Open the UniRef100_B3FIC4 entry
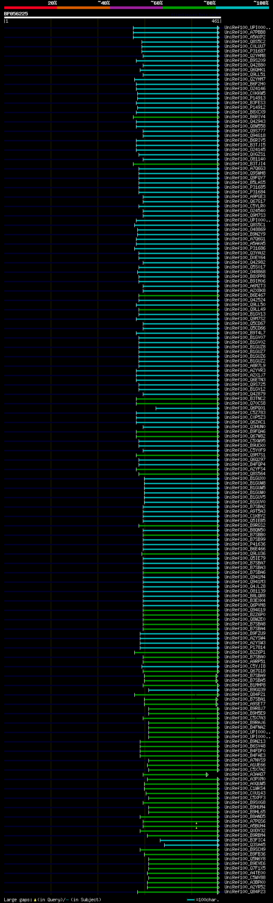This screenshot has width=273, height=903. tap(245, 840)
